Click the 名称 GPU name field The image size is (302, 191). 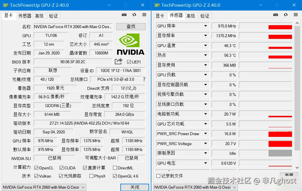click(73, 27)
